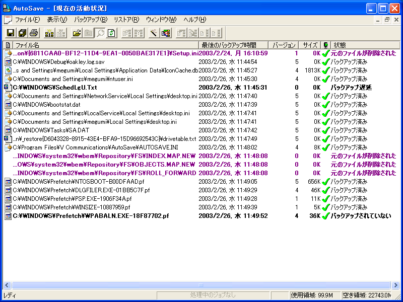Image resolution: width=403 pixels, height=302 pixels.
Task: Sort by the ファイル名 column header
Action: click(x=106, y=45)
